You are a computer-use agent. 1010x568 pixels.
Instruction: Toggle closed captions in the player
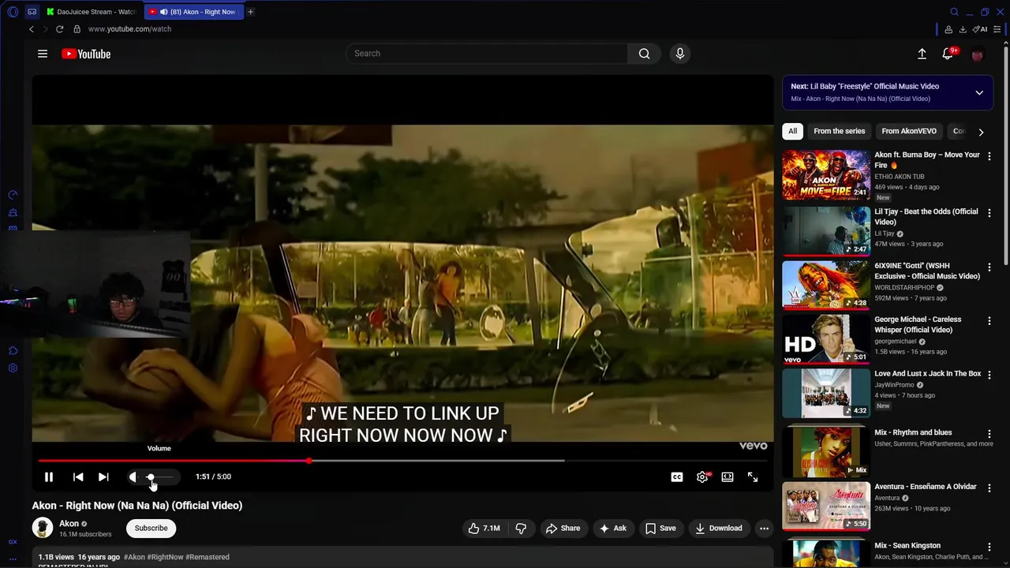click(x=677, y=476)
